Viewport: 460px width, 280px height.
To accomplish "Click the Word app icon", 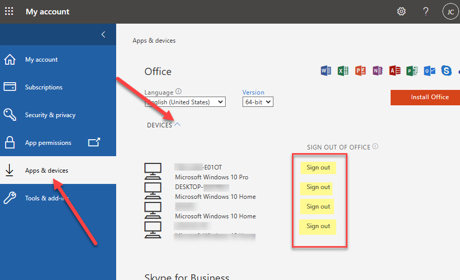I will coord(326,71).
